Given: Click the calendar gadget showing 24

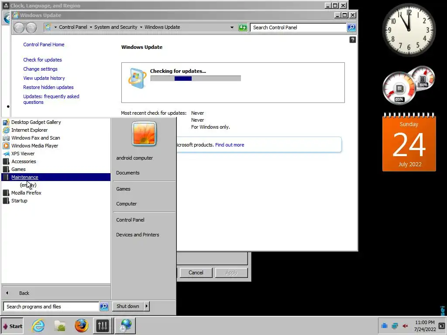Looking at the screenshot, I should (409, 142).
